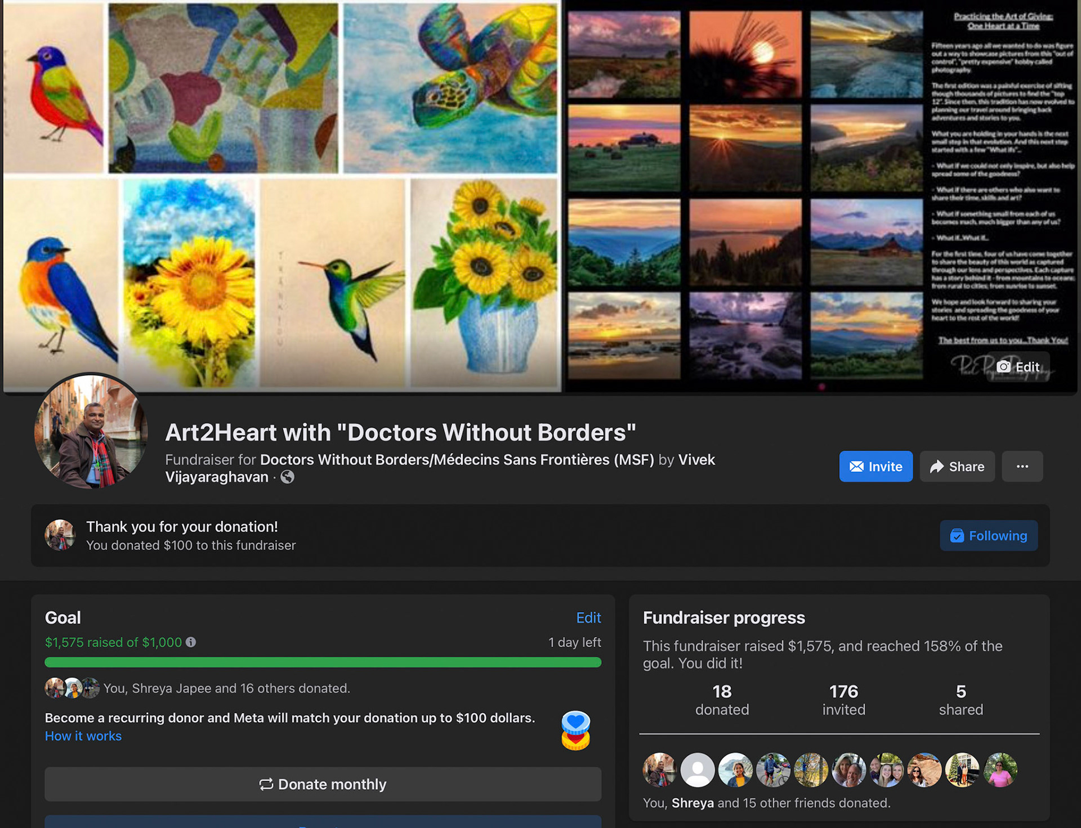This screenshot has height=828, width=1081.
Task: Click the globe public privacy icon
Action: [287, 477]
